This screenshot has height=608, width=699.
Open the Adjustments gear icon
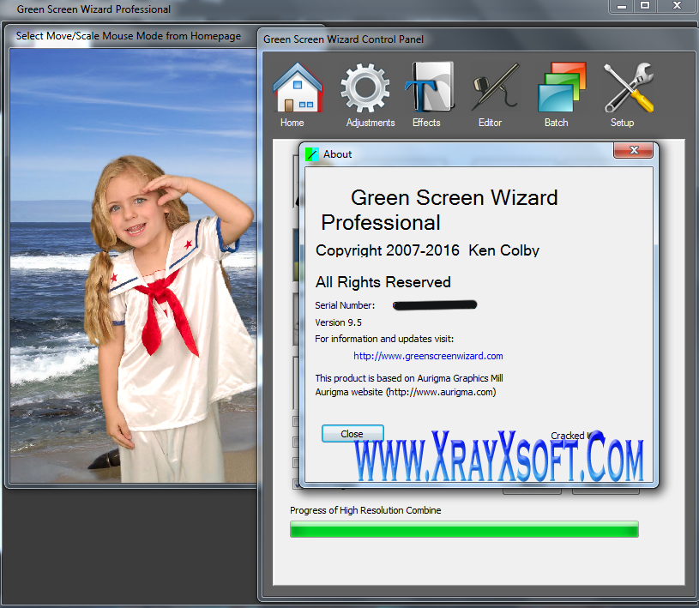pyautogui.click(x=365, y=87)
